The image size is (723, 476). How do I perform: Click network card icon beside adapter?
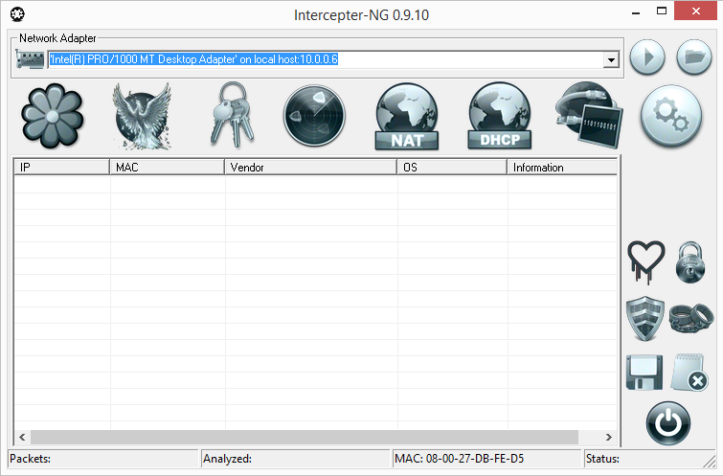(30, 59)
